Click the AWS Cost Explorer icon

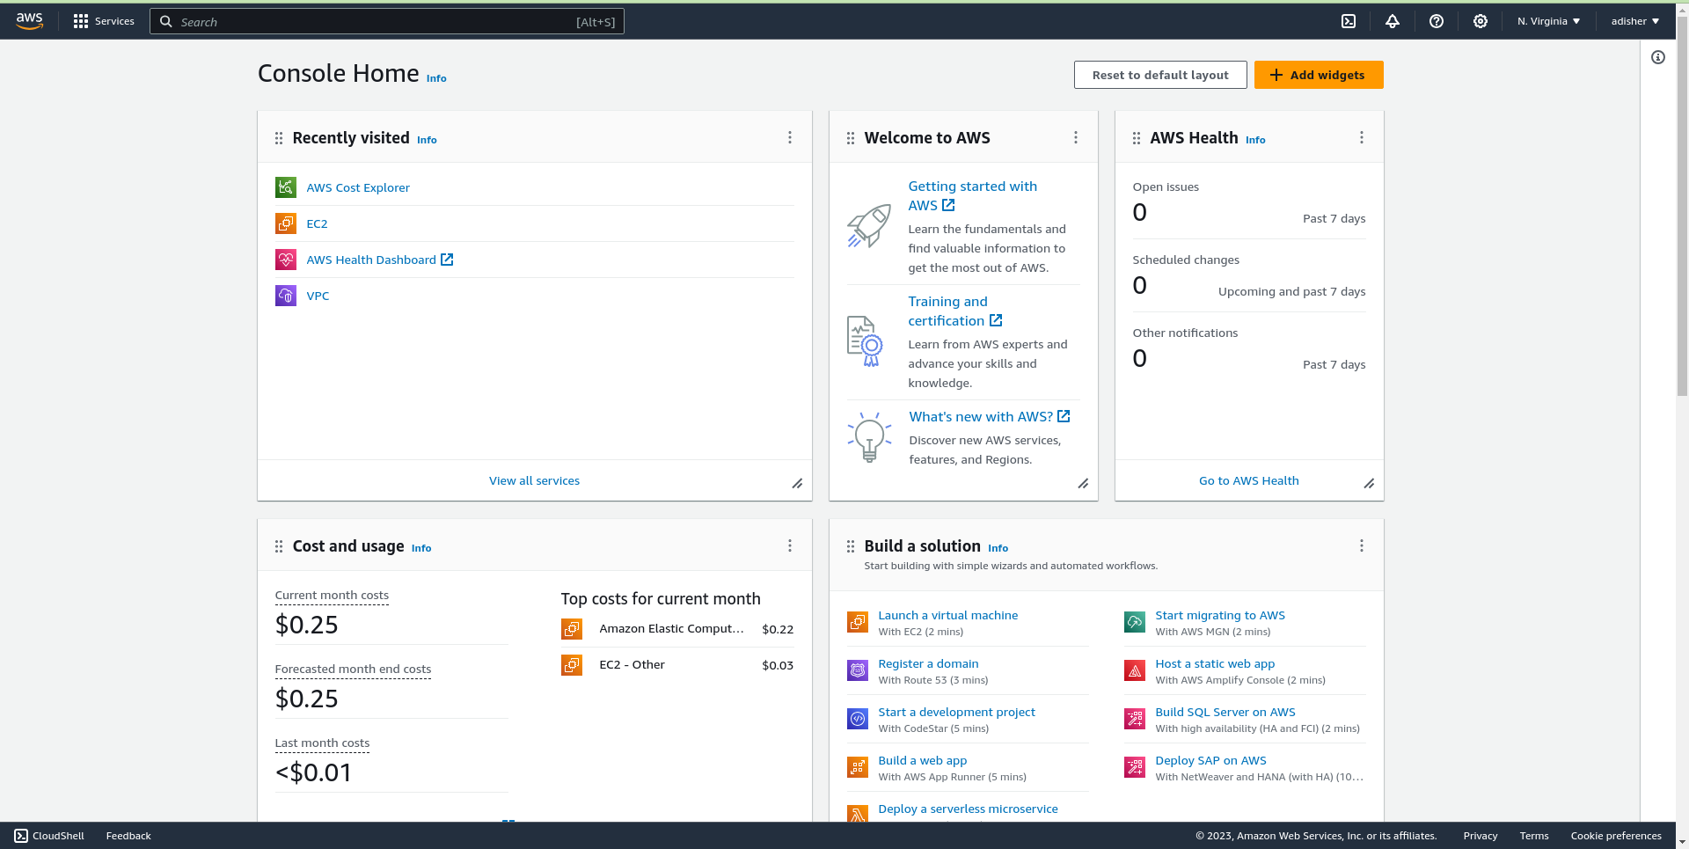coord(286,187)
